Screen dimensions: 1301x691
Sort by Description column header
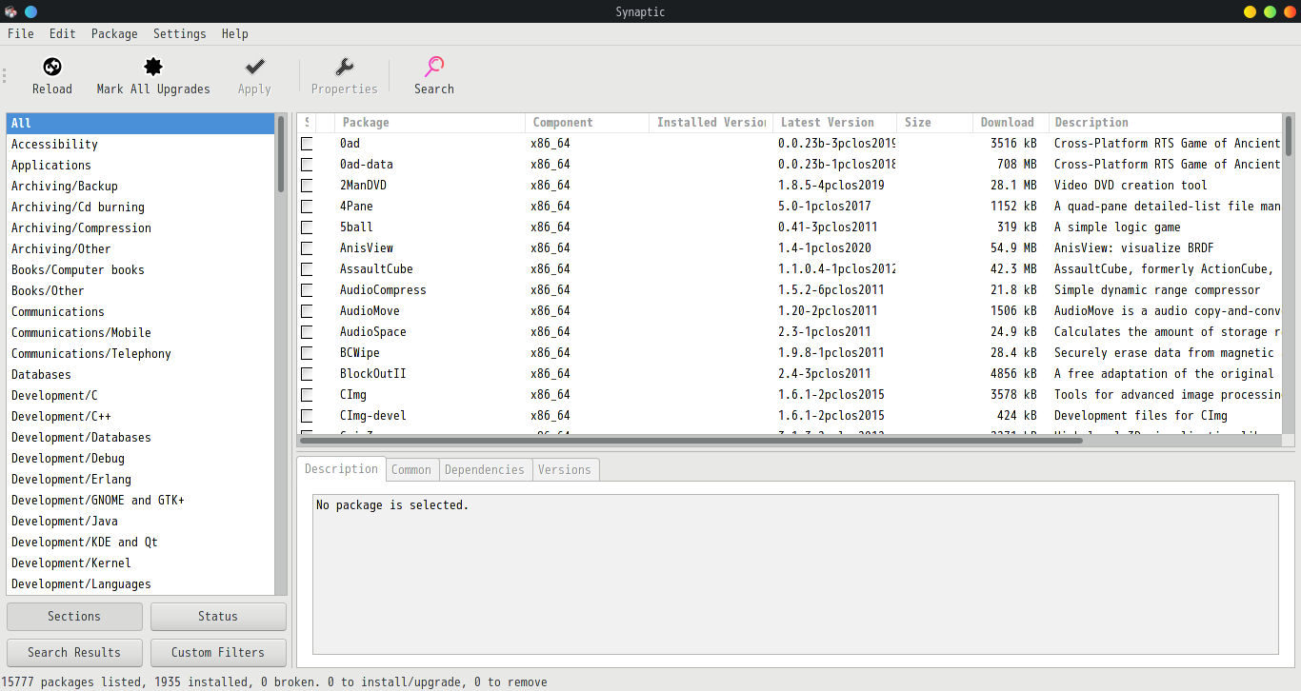click(1166, 123)
